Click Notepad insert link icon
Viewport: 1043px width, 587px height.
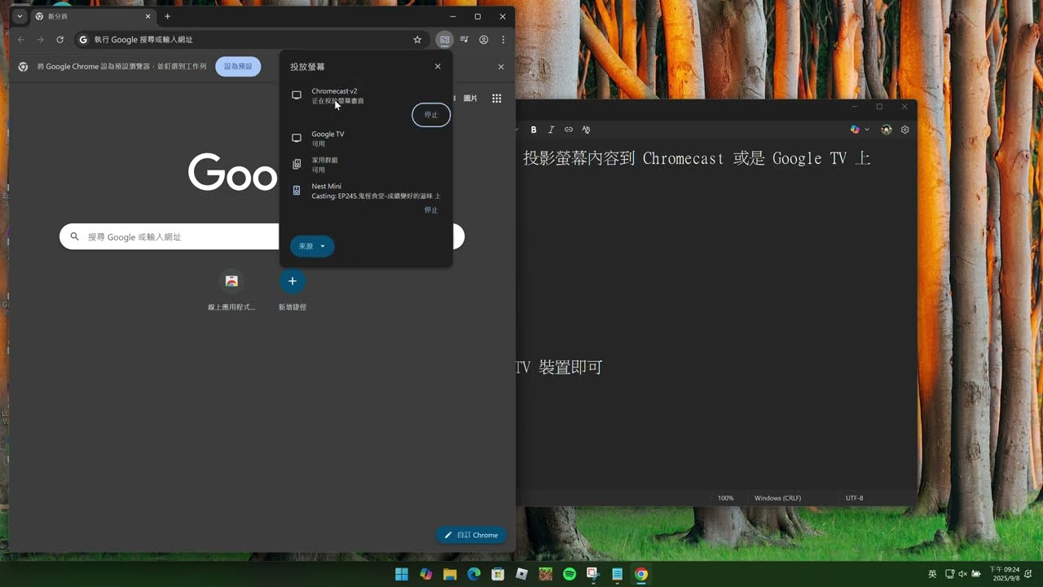[569, 130]
